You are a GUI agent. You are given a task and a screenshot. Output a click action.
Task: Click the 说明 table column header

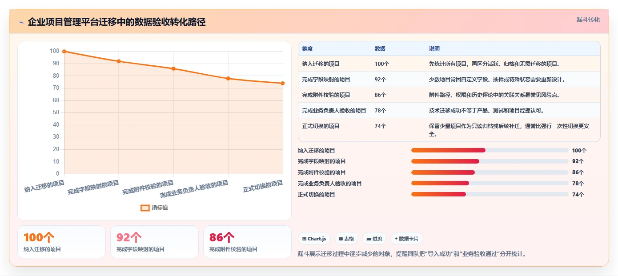(434, 49)
